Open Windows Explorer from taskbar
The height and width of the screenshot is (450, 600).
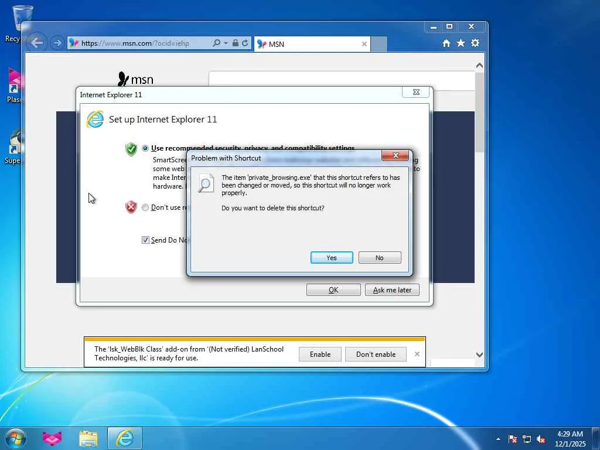88,438
